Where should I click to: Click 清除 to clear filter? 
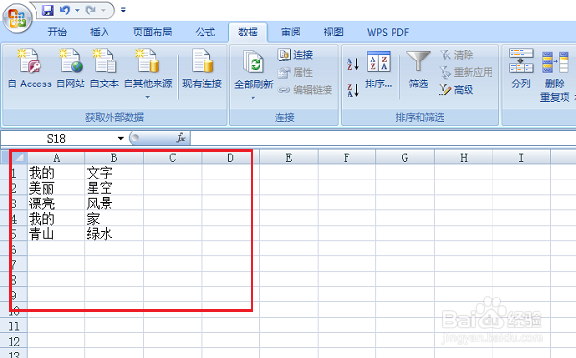(x=457, y=55)
